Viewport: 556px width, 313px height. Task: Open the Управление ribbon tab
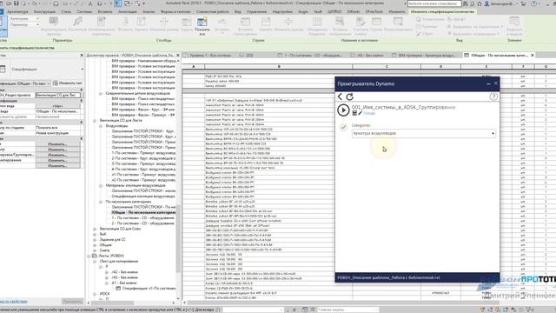coord(256,11)
